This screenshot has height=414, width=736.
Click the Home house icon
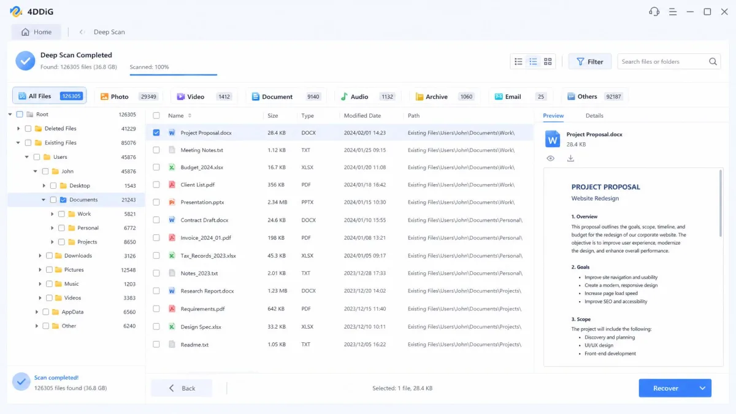coord(25,32)
